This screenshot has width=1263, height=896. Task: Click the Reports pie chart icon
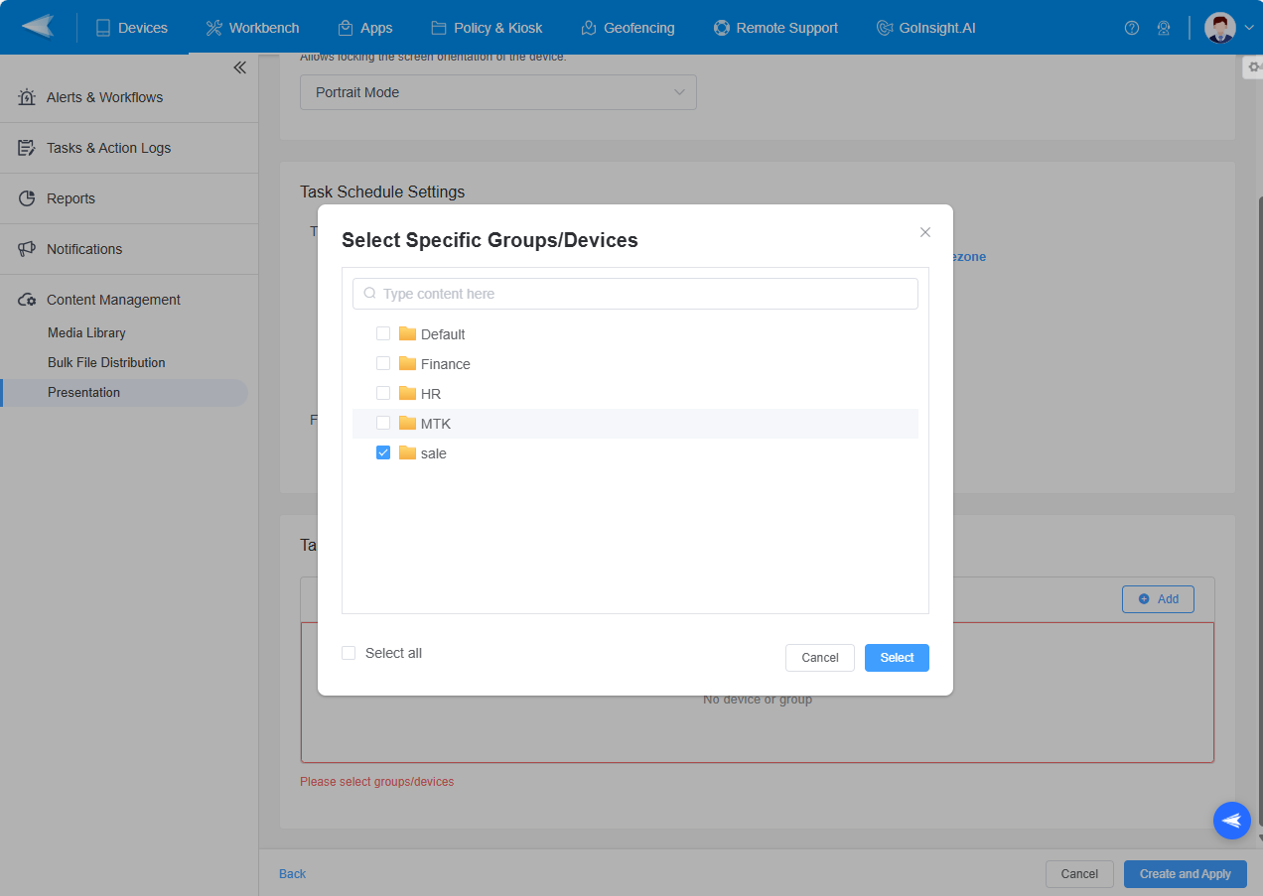27,198
